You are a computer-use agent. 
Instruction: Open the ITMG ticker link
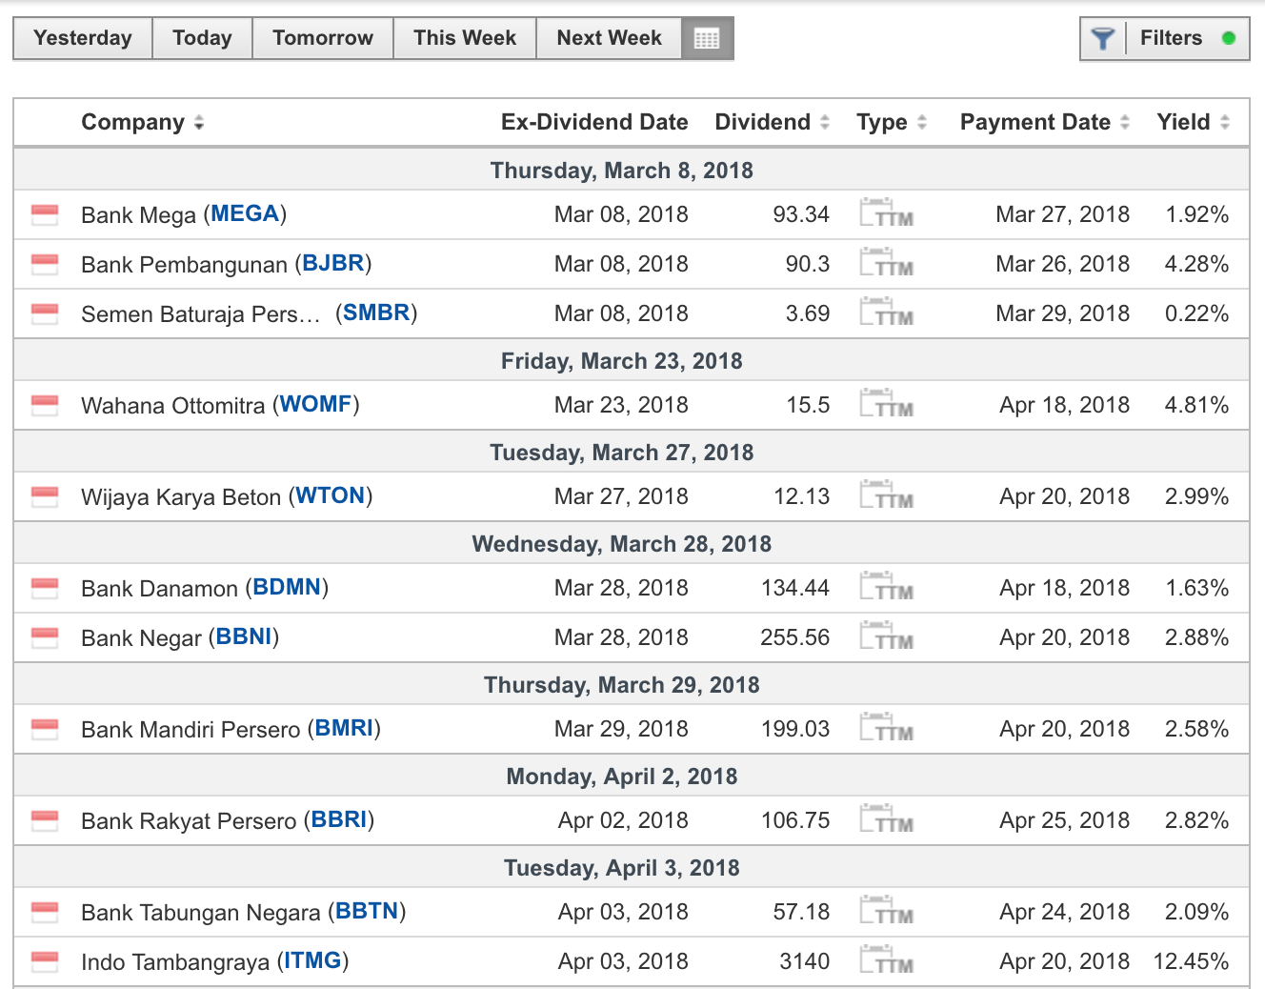pos(312,960)
